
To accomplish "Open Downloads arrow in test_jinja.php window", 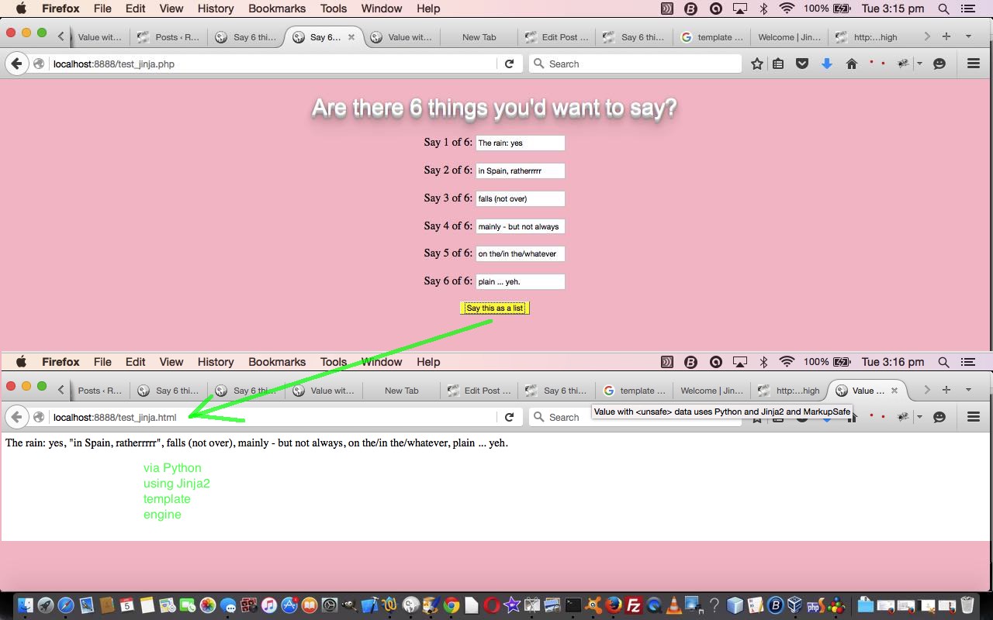I will point(827,64).
